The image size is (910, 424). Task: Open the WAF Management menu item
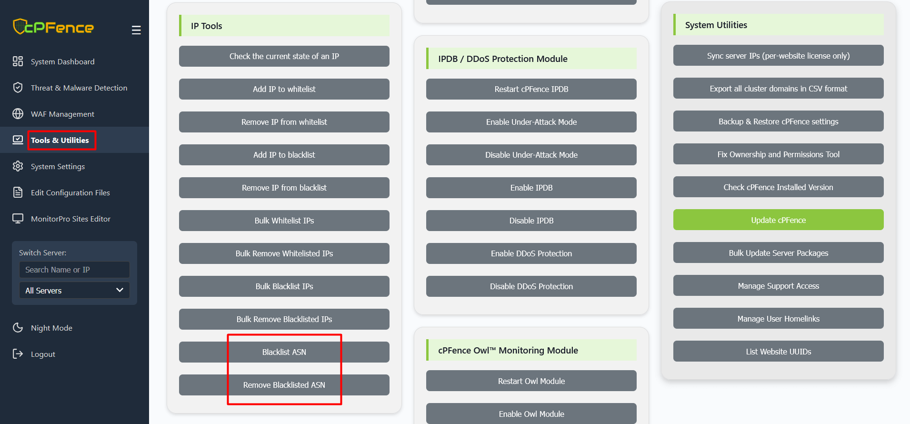click(x=62, y=114)
